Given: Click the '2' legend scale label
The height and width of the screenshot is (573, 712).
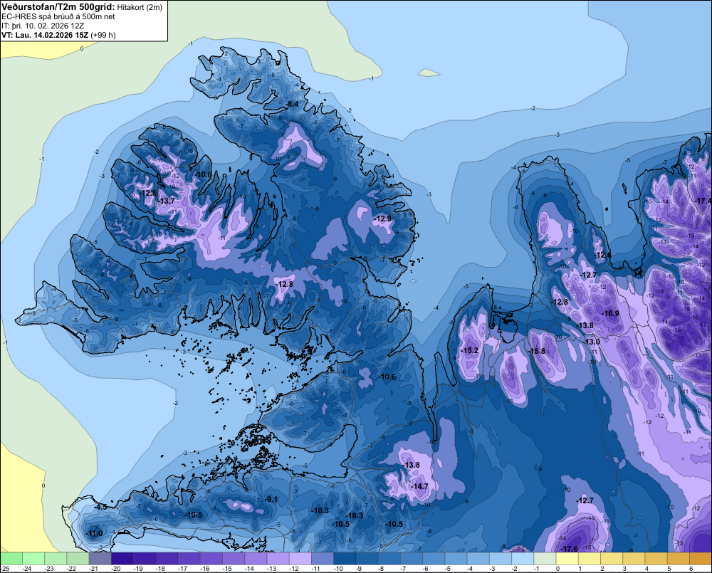Looking at the screenshot, I should [x=602, y=569].
